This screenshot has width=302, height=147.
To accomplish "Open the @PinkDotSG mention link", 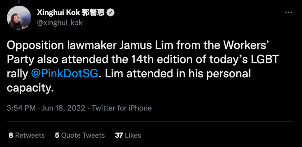I will click(x=64, y=74).
